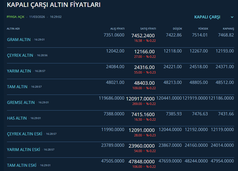238x171 pixels.
Task: Click the GRAM ALTIN satış price 7452.2400
Action: (143, 35)
